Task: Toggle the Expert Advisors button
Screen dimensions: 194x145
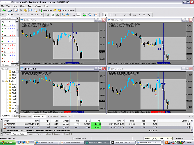Action: click(66, 10)
